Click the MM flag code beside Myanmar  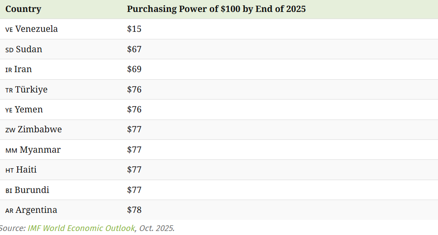coord(11,150)
